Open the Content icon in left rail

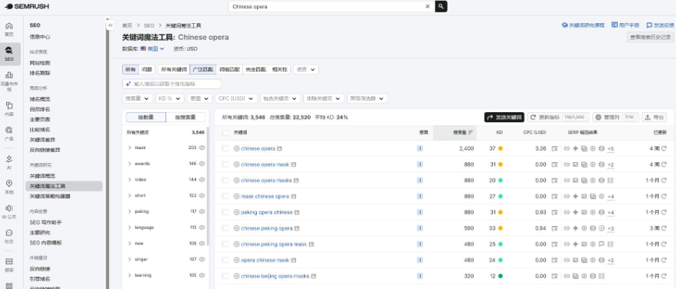[x=9, y=105]
